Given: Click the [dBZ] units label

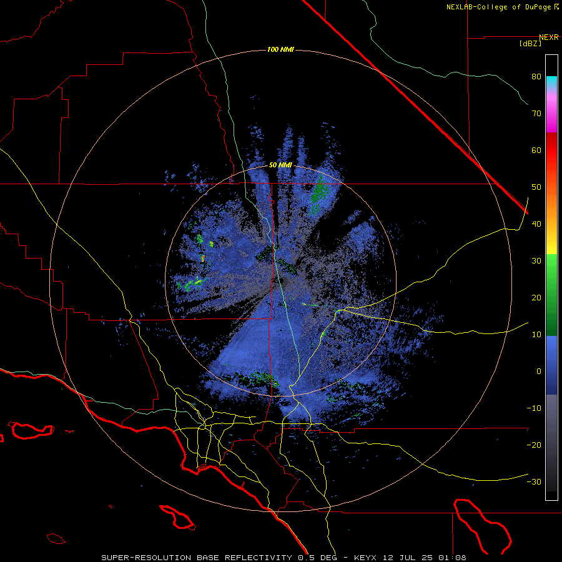Looking at the screenshot, I should pyautogui.click(x=530, y=44).
